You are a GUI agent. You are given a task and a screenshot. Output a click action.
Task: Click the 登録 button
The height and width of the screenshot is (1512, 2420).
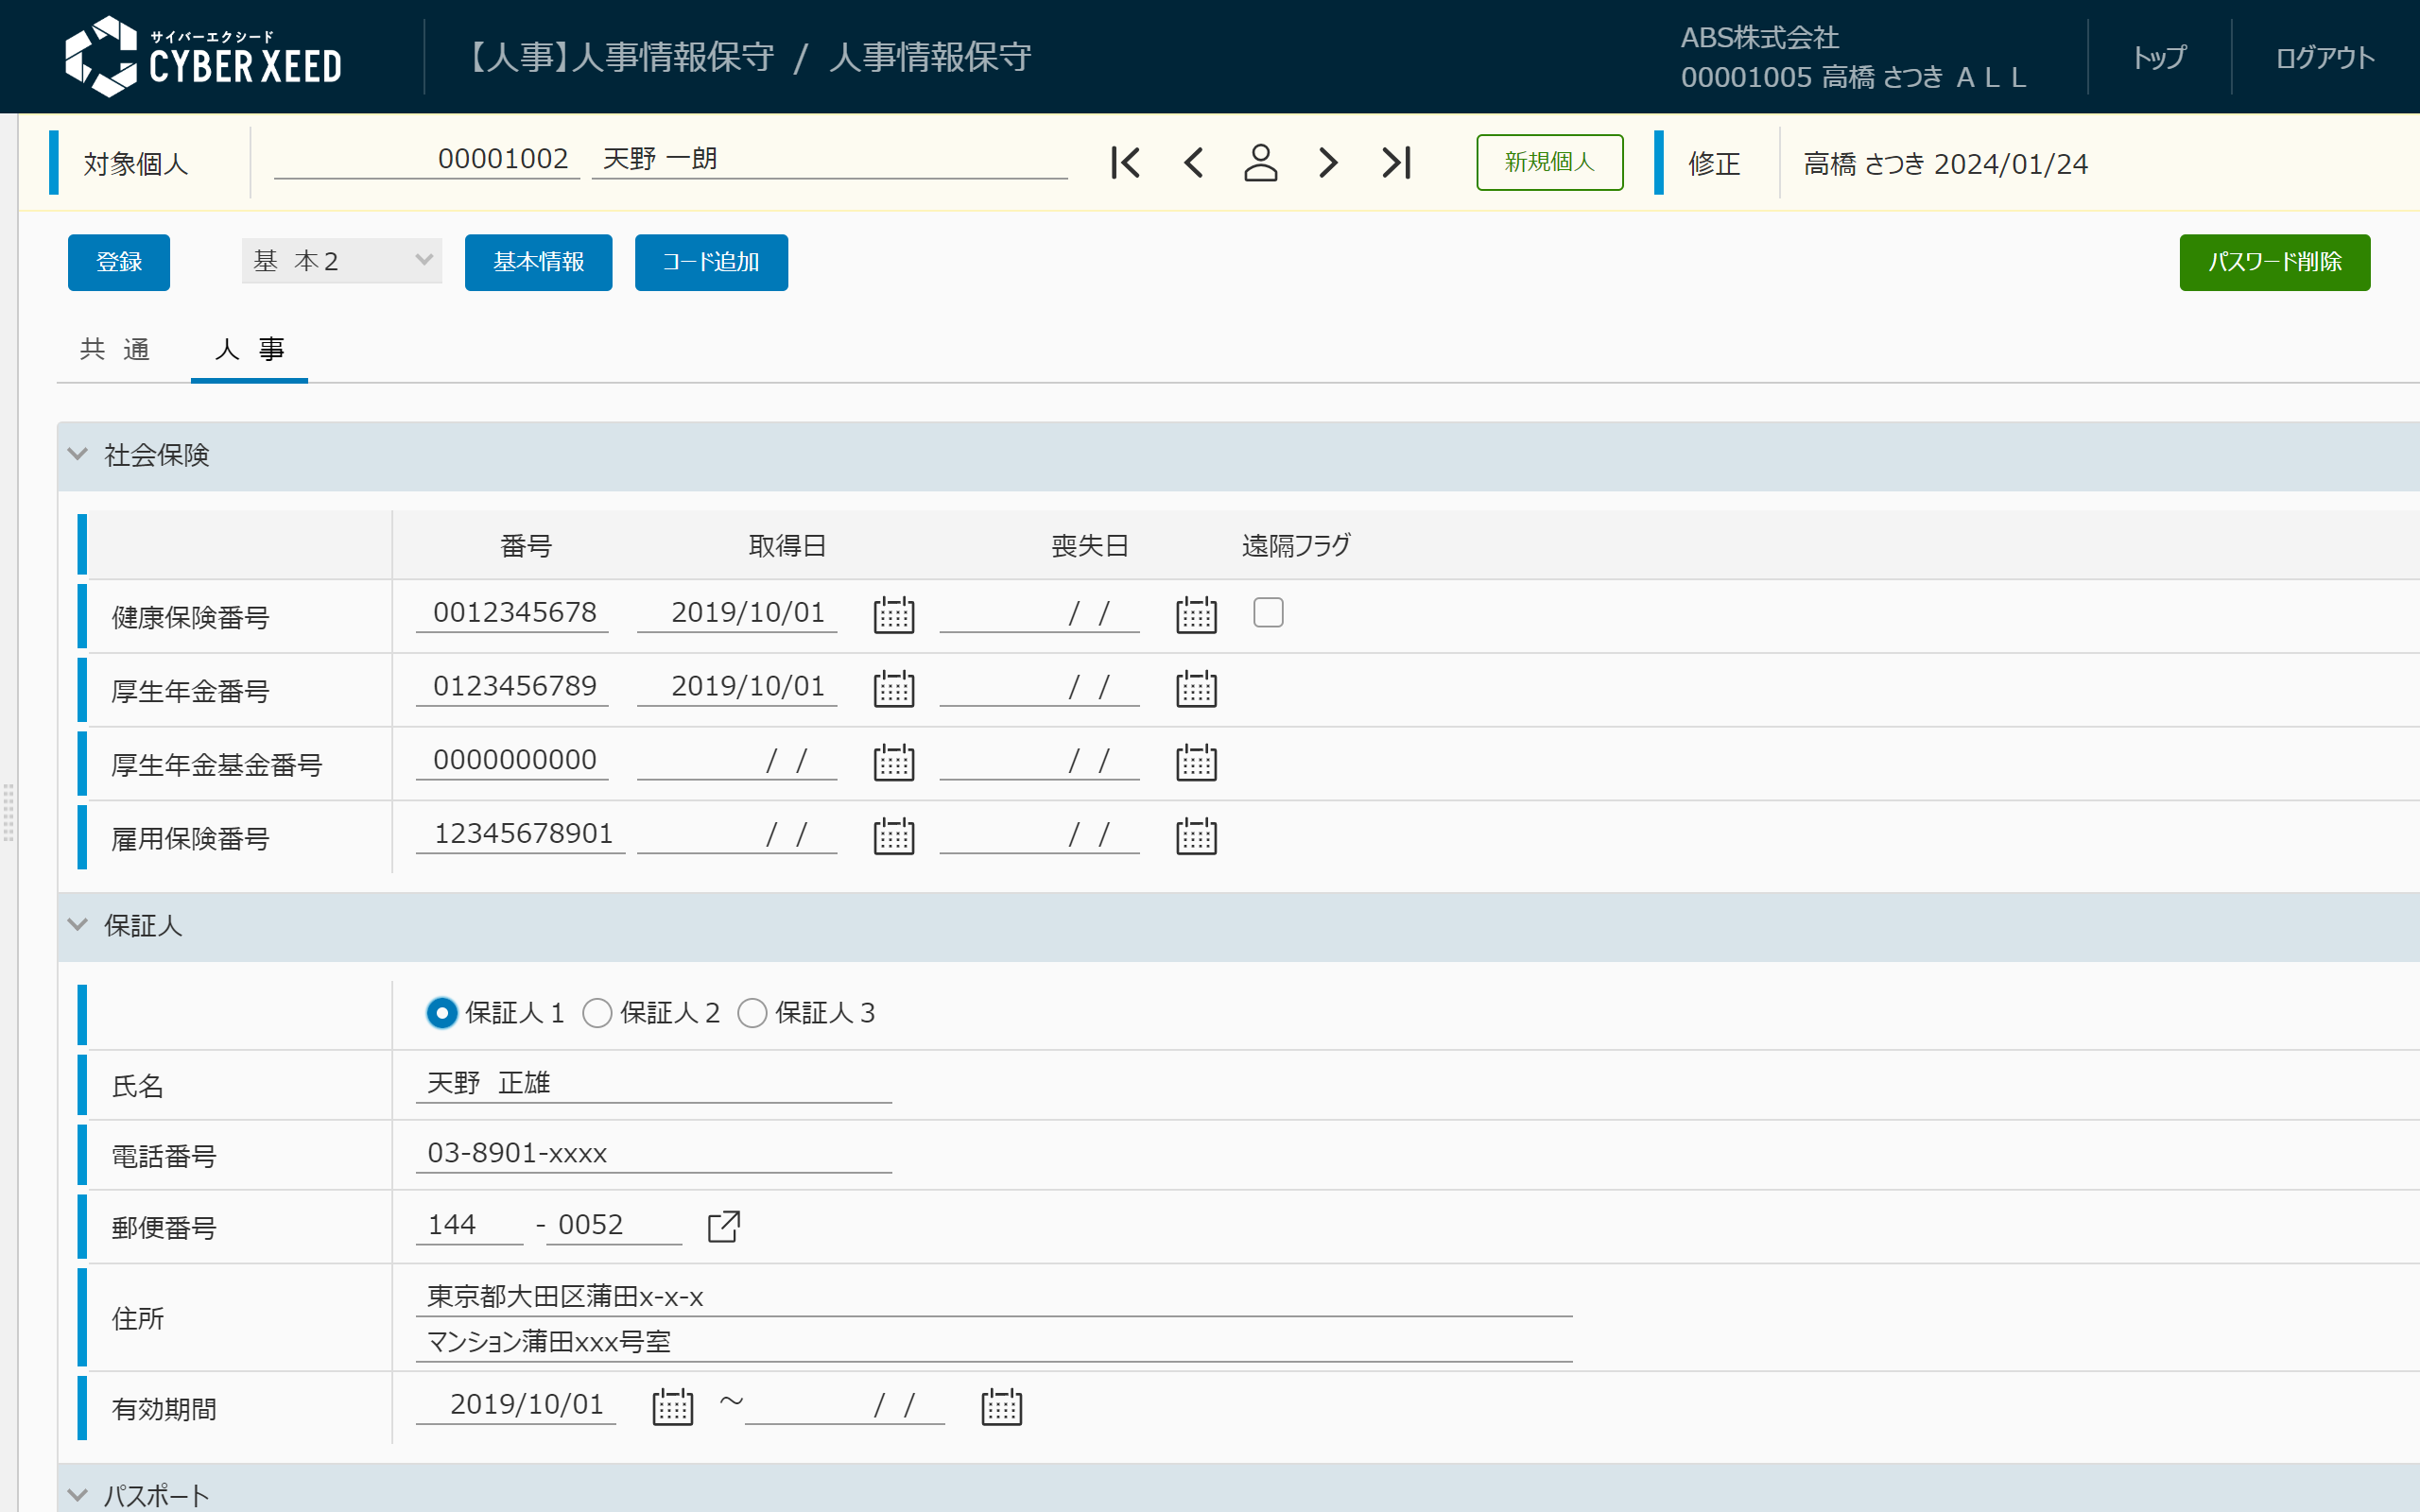(119, 262)
